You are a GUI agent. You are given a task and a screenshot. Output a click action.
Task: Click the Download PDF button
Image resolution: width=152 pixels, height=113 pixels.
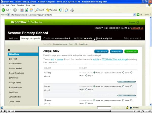(x=131, y=51)
